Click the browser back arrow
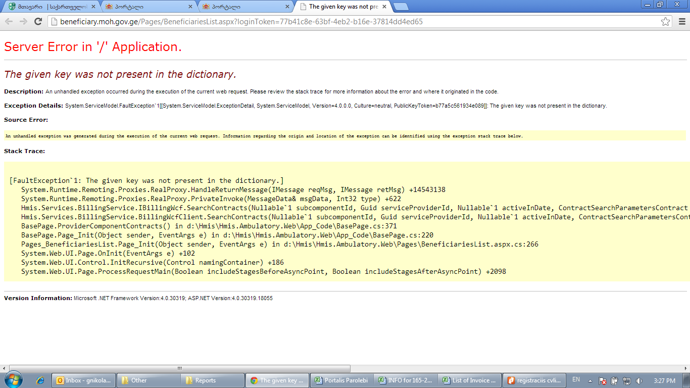Image resolution: width=690 pixels, height=388 pixels. [9, 22]
